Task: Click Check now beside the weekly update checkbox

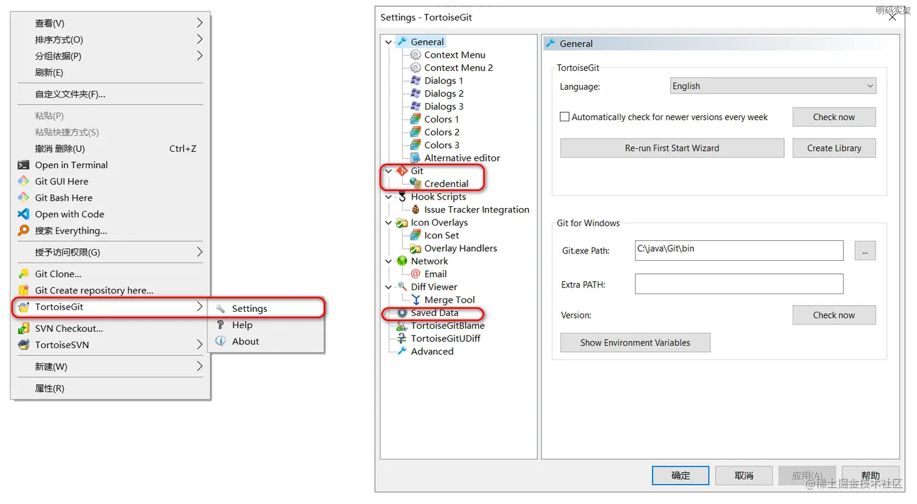Action: [834, 117]
